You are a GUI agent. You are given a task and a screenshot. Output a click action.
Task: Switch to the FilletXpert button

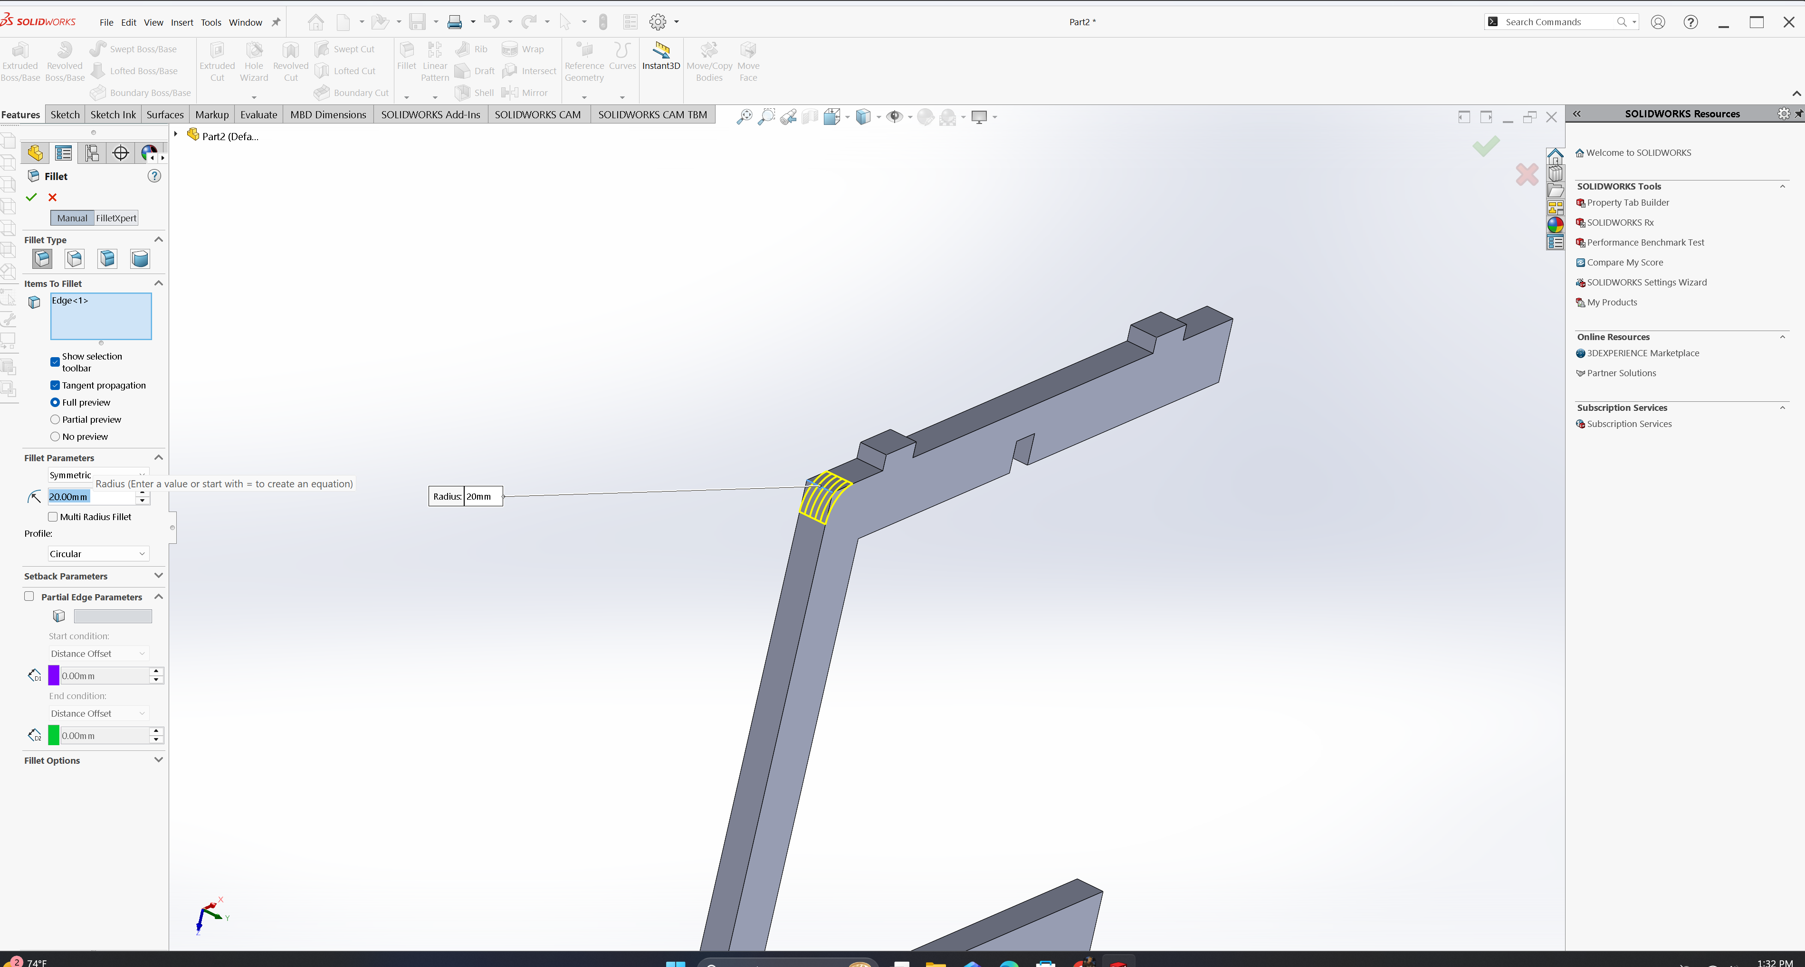tap(115, 218)
